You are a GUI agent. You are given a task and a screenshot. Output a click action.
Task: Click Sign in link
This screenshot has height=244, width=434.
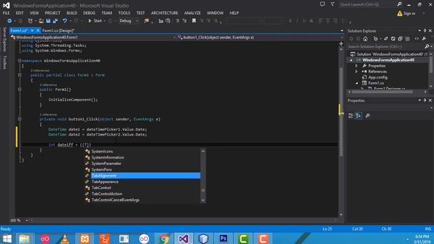tap(409, 14)
